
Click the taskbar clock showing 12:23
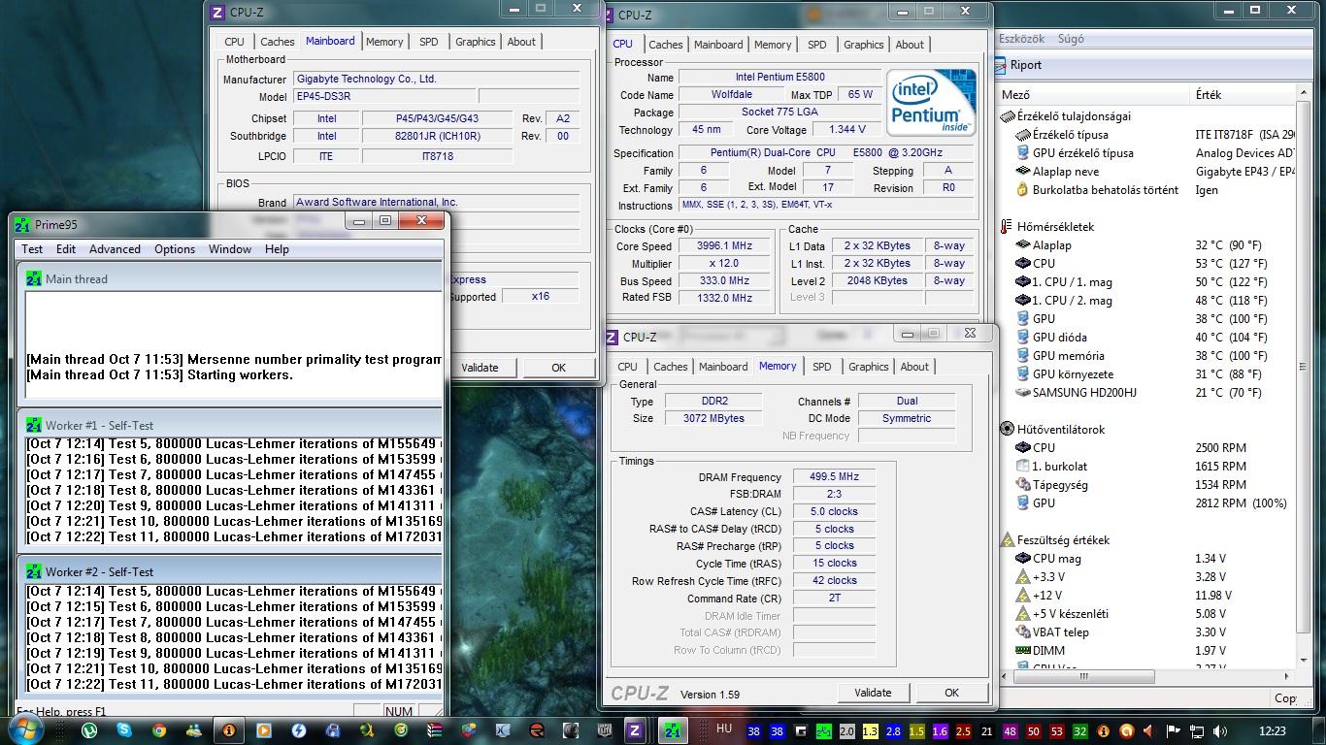pyautogui.click(x=1272, y=731)
